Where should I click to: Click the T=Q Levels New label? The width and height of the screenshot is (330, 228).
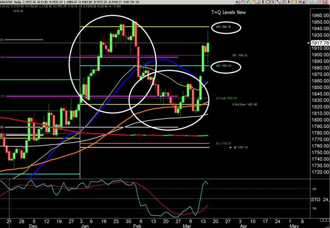(x=229, y=13)
